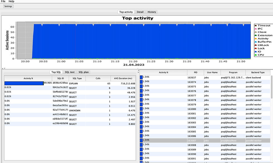273x163 pixels.
Task: Switch to the Detail tab
Action: (140, 12)
